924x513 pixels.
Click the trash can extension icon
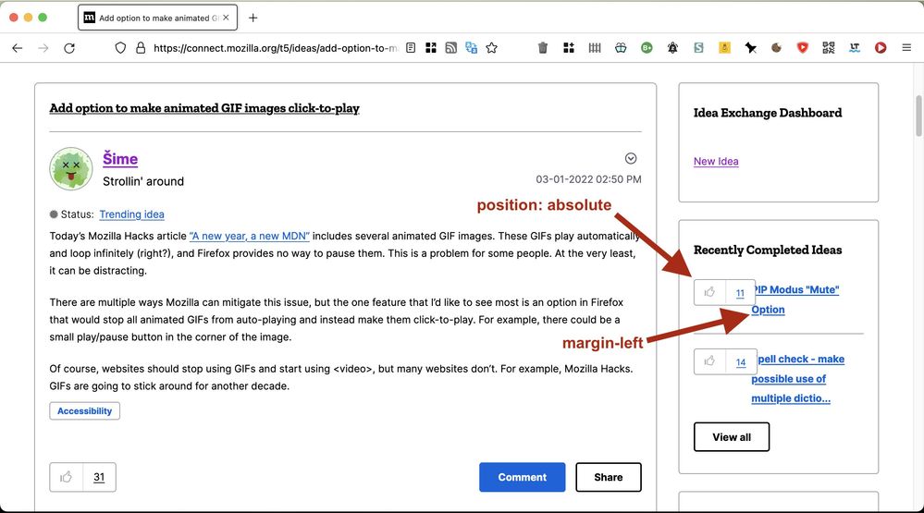pyautogui.click(x=543, y=48)
